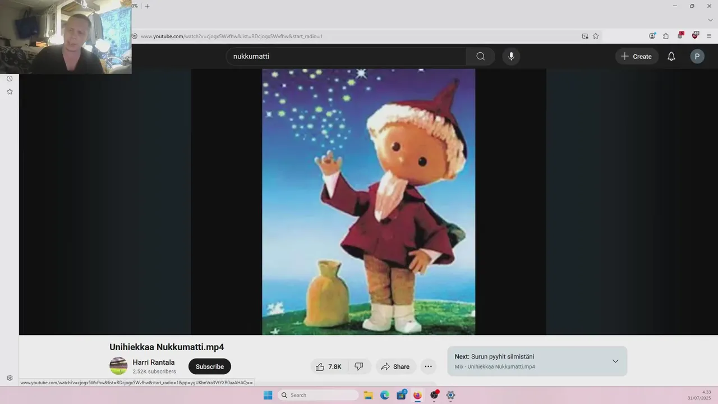This screenshot has width=718, height=404.
Task: Share the Unihiekkaa Nukkumatti video
Action: [x=395, y=366]
